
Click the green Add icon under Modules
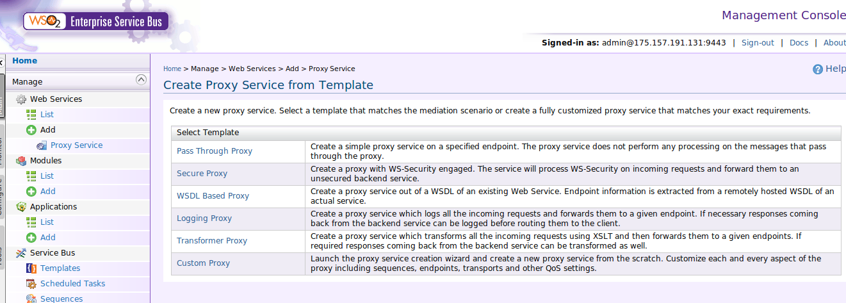31,192
